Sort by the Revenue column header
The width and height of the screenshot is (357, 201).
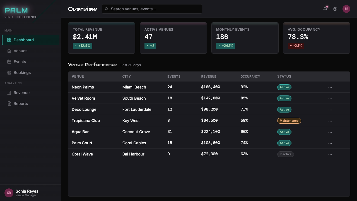[x=209, y=76]
